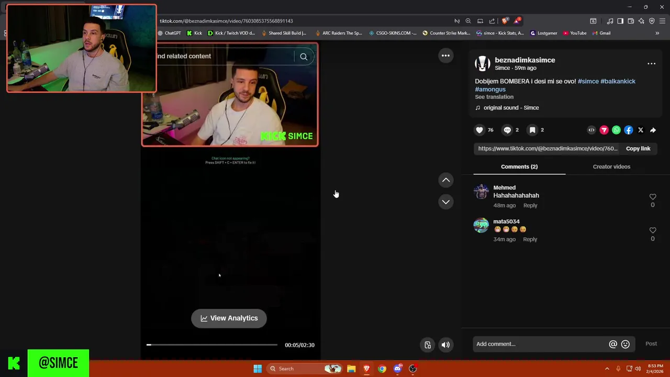Share the video to WhatsApp
Viewport: 670px width, 377px height.
click(x=616, y=130)
